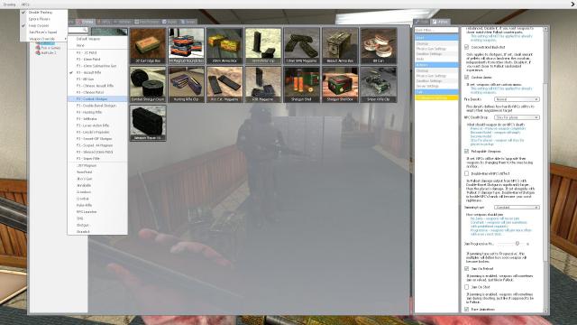This screenshot has width=577, height=325.
Task: Uncheck the Jam On Reload checkbox
Action: 467,269
